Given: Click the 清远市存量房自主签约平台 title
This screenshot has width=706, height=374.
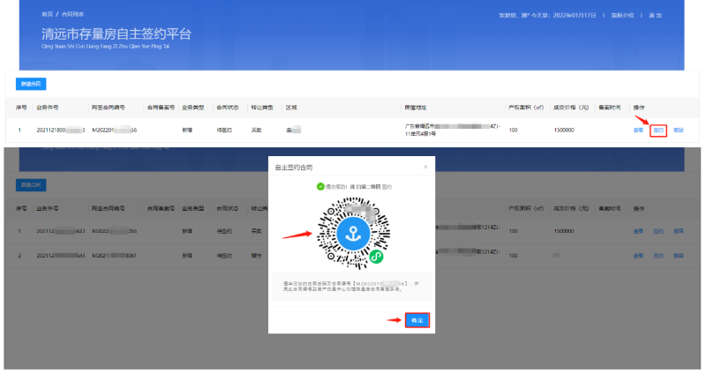Looking at the screenshot, I should coord(116,34).
